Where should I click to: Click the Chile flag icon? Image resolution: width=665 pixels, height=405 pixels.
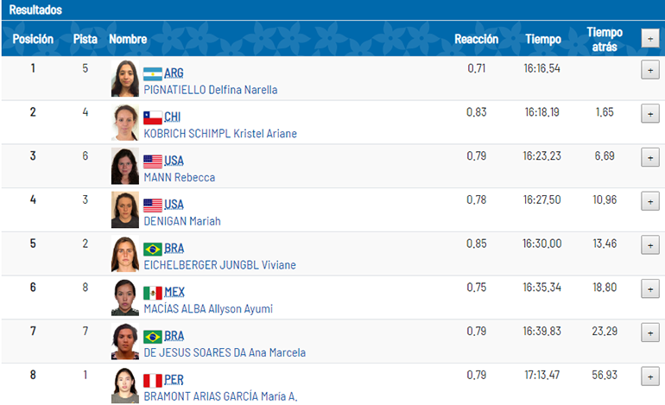(153, 118)
